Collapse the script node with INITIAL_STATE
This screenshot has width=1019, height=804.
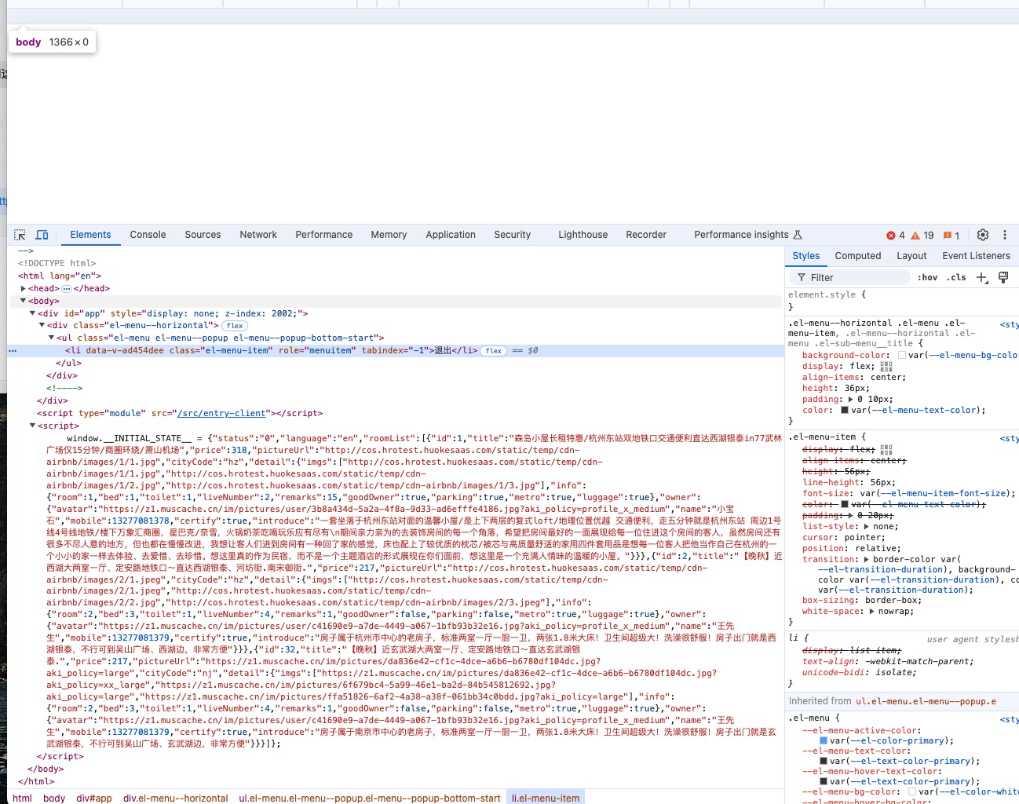(32, 426)
